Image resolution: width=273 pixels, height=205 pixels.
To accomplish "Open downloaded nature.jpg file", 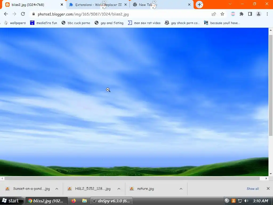I will (x=146, y=189).
